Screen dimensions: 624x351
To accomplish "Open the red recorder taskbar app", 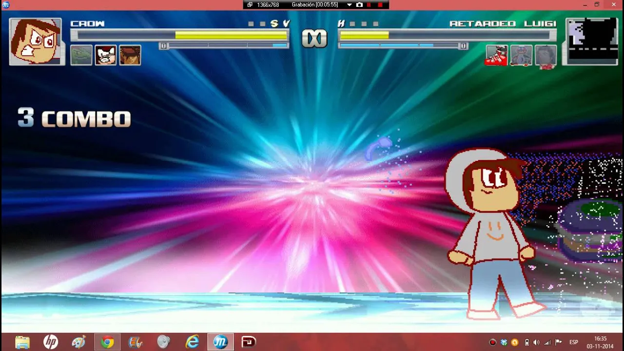I will (249, 342).
